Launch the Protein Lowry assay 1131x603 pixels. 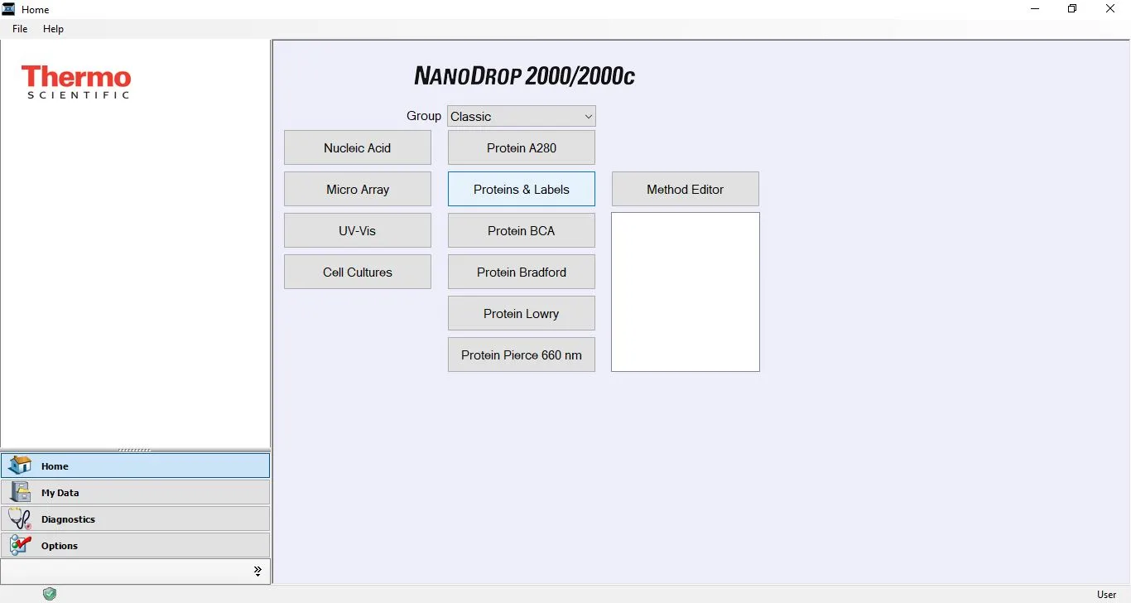[x=522, y=313]
